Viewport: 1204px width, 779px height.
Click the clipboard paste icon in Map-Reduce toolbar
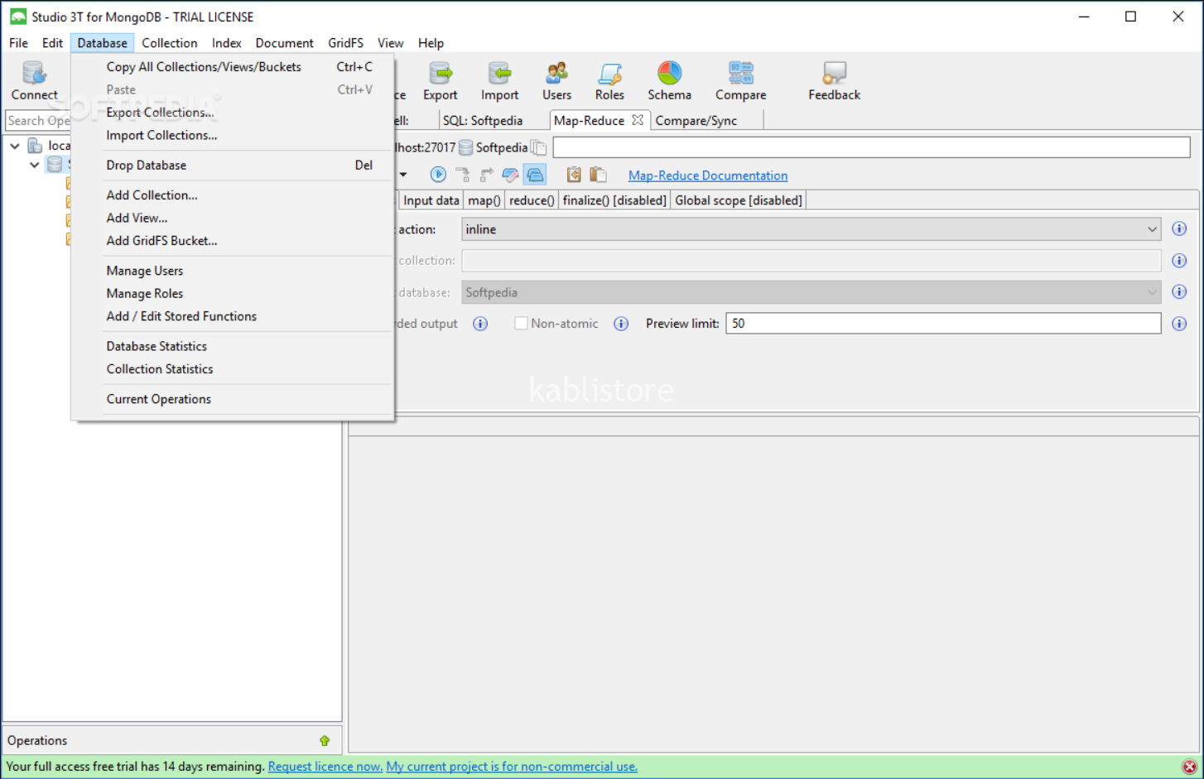tap(598, 175)
